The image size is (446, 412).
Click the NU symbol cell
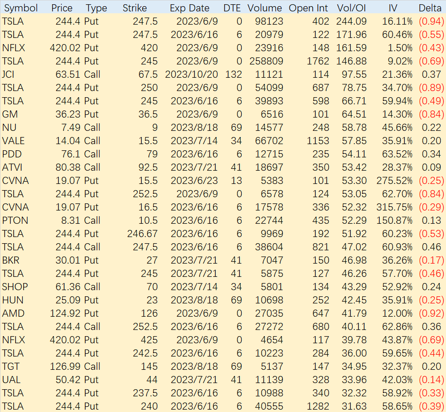(9, 128)
